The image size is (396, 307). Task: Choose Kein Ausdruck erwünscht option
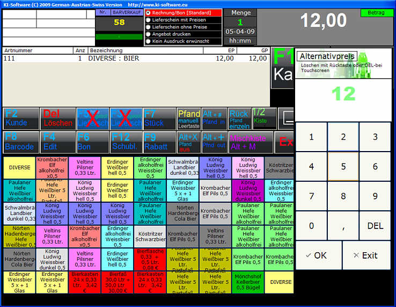click(183, 41)
